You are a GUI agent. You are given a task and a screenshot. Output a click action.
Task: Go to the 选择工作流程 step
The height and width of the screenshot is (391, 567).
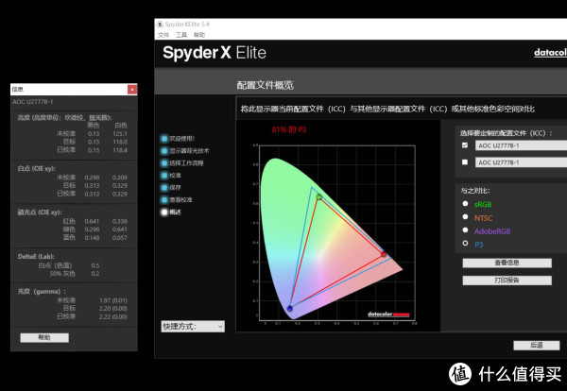pyautogui.click(x=186, y=163)
